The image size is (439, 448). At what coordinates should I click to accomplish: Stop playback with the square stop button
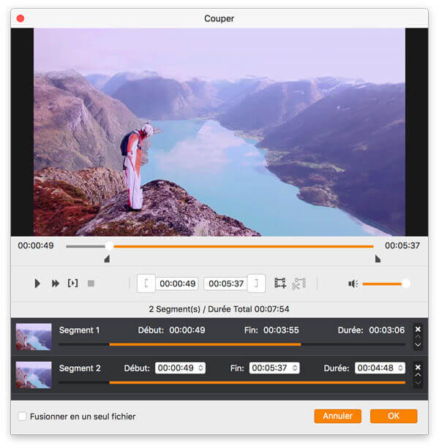click(x=91, y=284)
